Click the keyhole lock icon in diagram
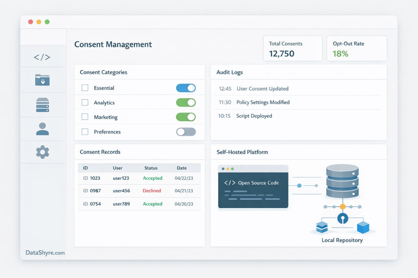Image resolution: width=418 pixels, height=278 pixels. point(342,218)
